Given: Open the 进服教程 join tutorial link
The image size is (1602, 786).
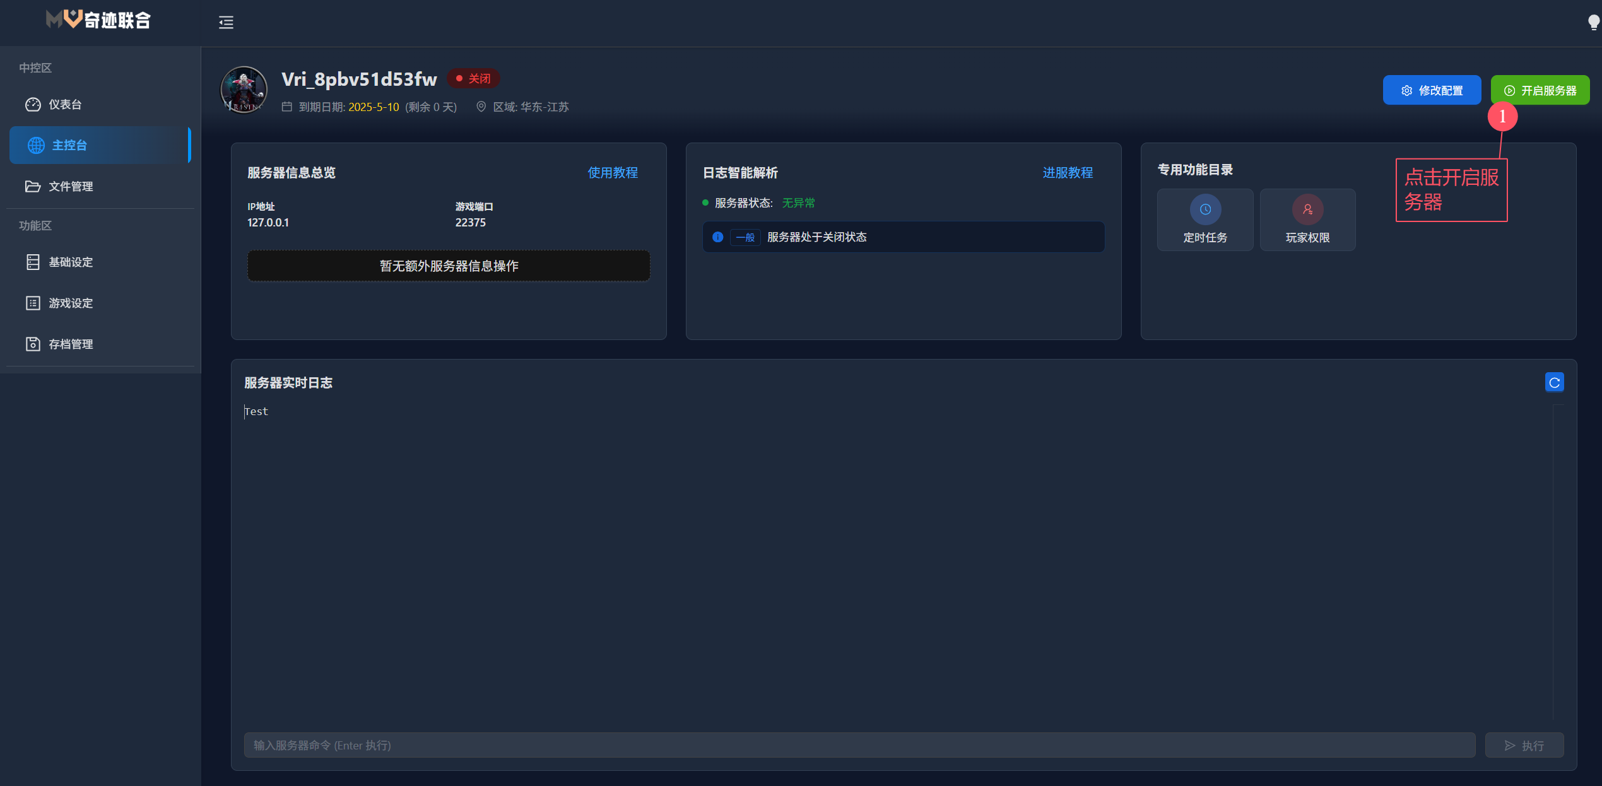Looking at the screenshot, I should [x=1067, y=173].
